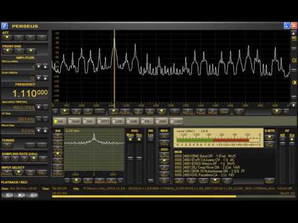
Task: Toggle the lit S-MTR mode button
Action: click(269, 138)
